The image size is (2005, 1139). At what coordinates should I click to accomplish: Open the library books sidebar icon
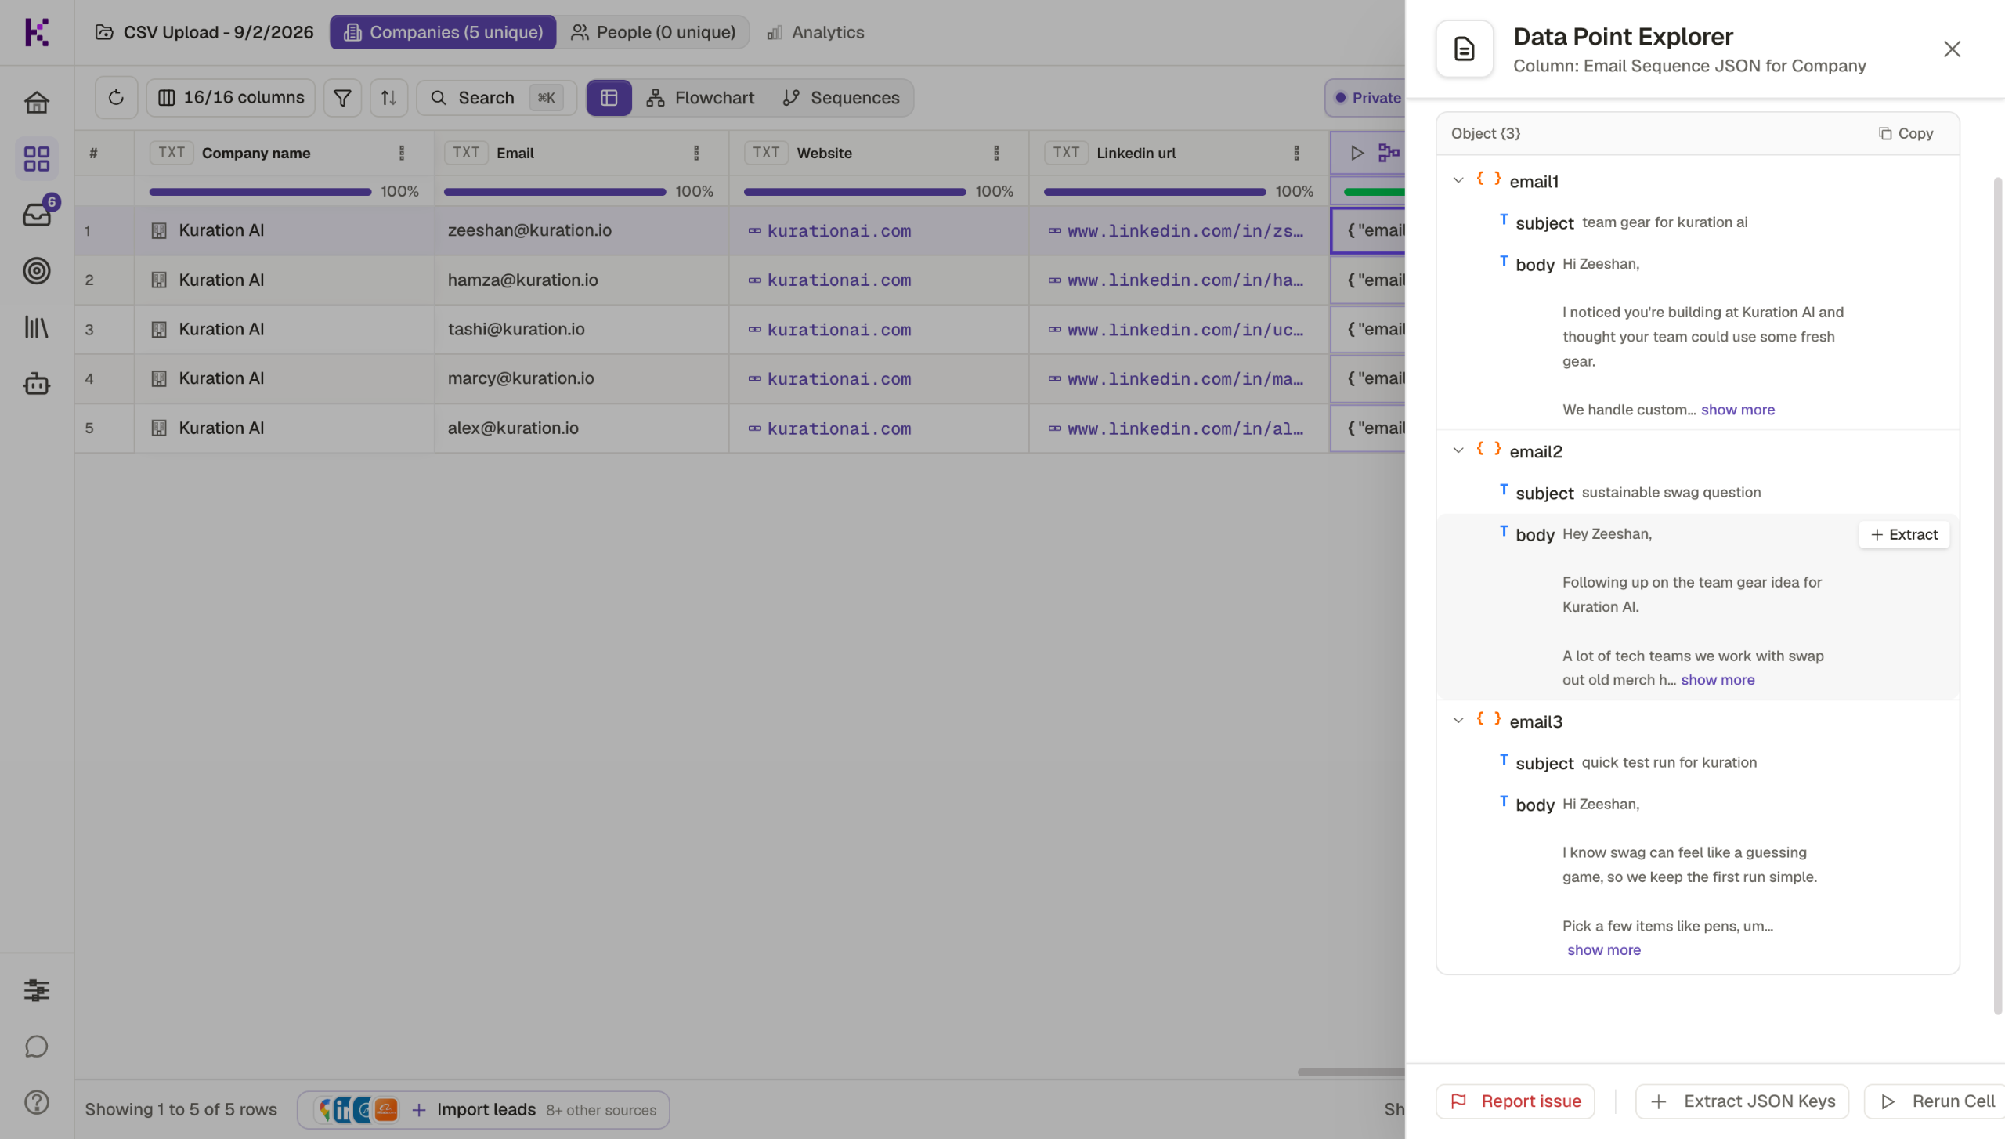click(x=37, y=327)
